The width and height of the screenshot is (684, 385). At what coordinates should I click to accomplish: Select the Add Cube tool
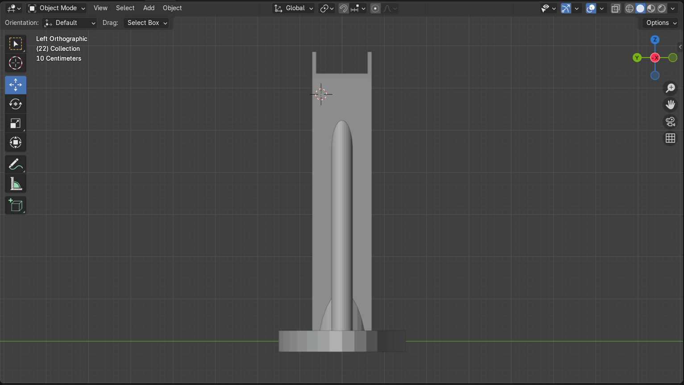tap(16, 205)
